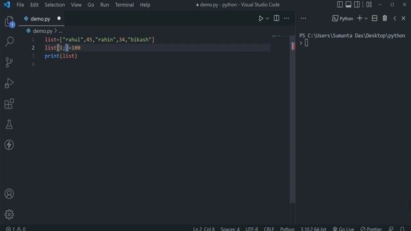
Task: Open the Edit menu
Action: pos(34,4)
